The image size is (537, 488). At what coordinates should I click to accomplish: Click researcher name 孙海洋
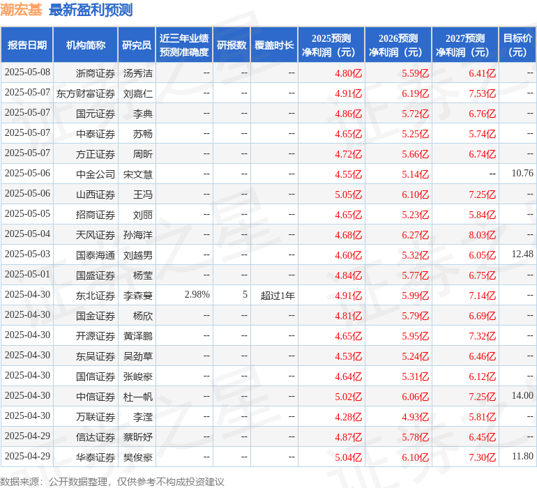[x=137, y=235]
